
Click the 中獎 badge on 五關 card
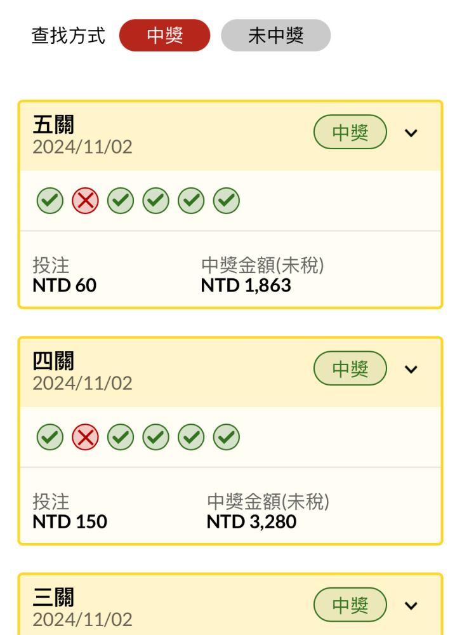[x=350, y=132]
